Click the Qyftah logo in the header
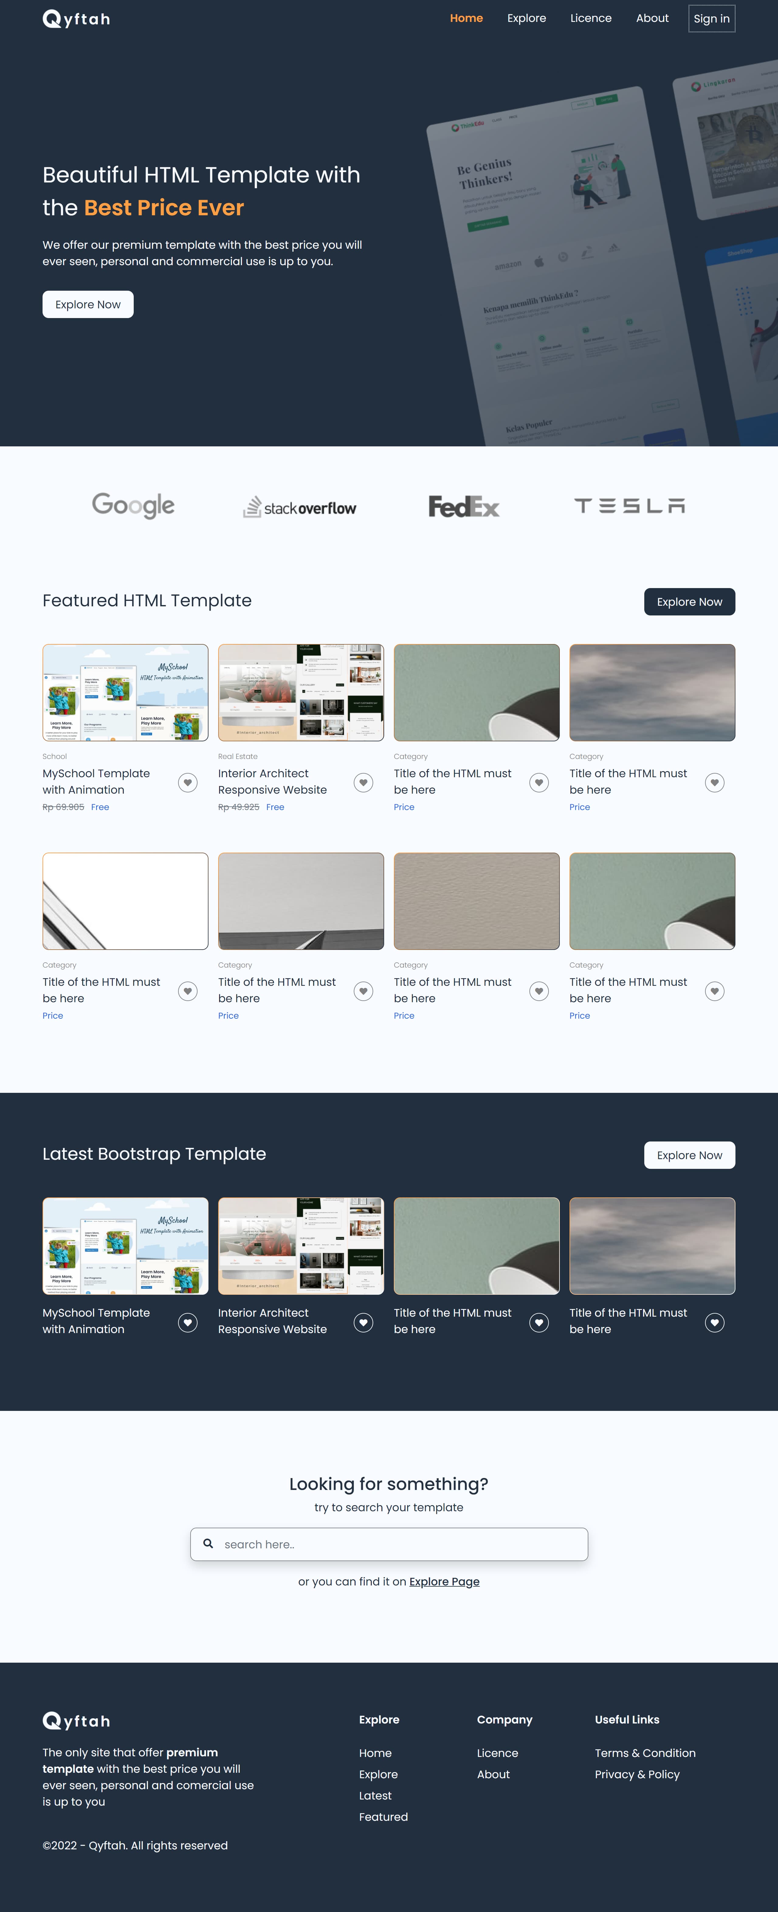Screen dimensions: 778x1912 click(76, 19)
